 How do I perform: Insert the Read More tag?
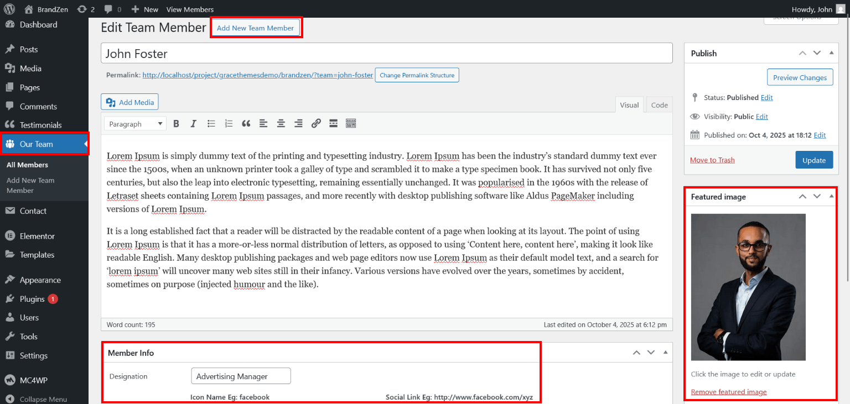point(333,124)
